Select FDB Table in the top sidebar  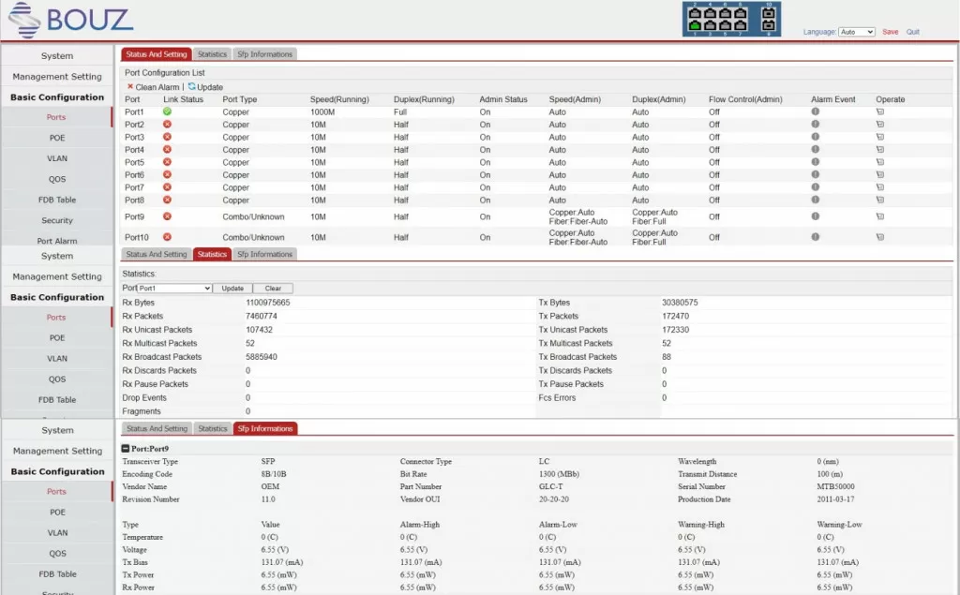click(57, 200)
